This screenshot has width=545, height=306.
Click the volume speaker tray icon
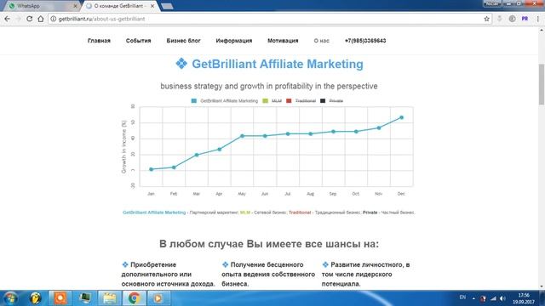coord(502,298)
